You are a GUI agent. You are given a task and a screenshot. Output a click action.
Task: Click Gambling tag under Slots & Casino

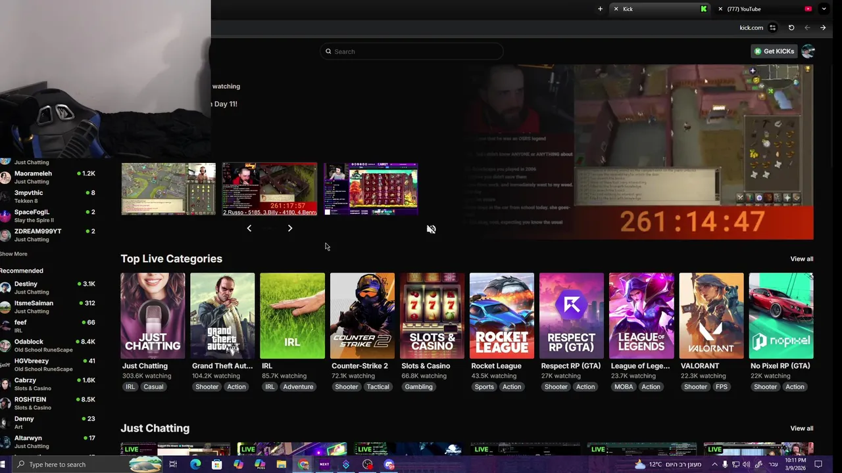coord(418,387)
